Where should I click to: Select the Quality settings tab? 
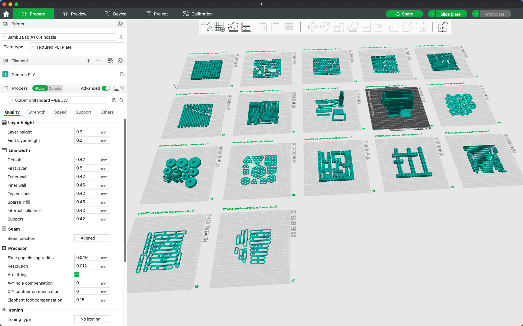click(12, 112)
